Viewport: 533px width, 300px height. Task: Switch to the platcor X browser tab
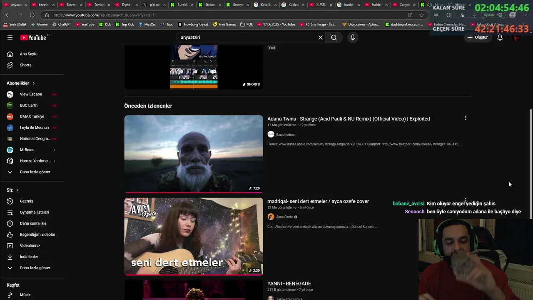coord(154,5)
